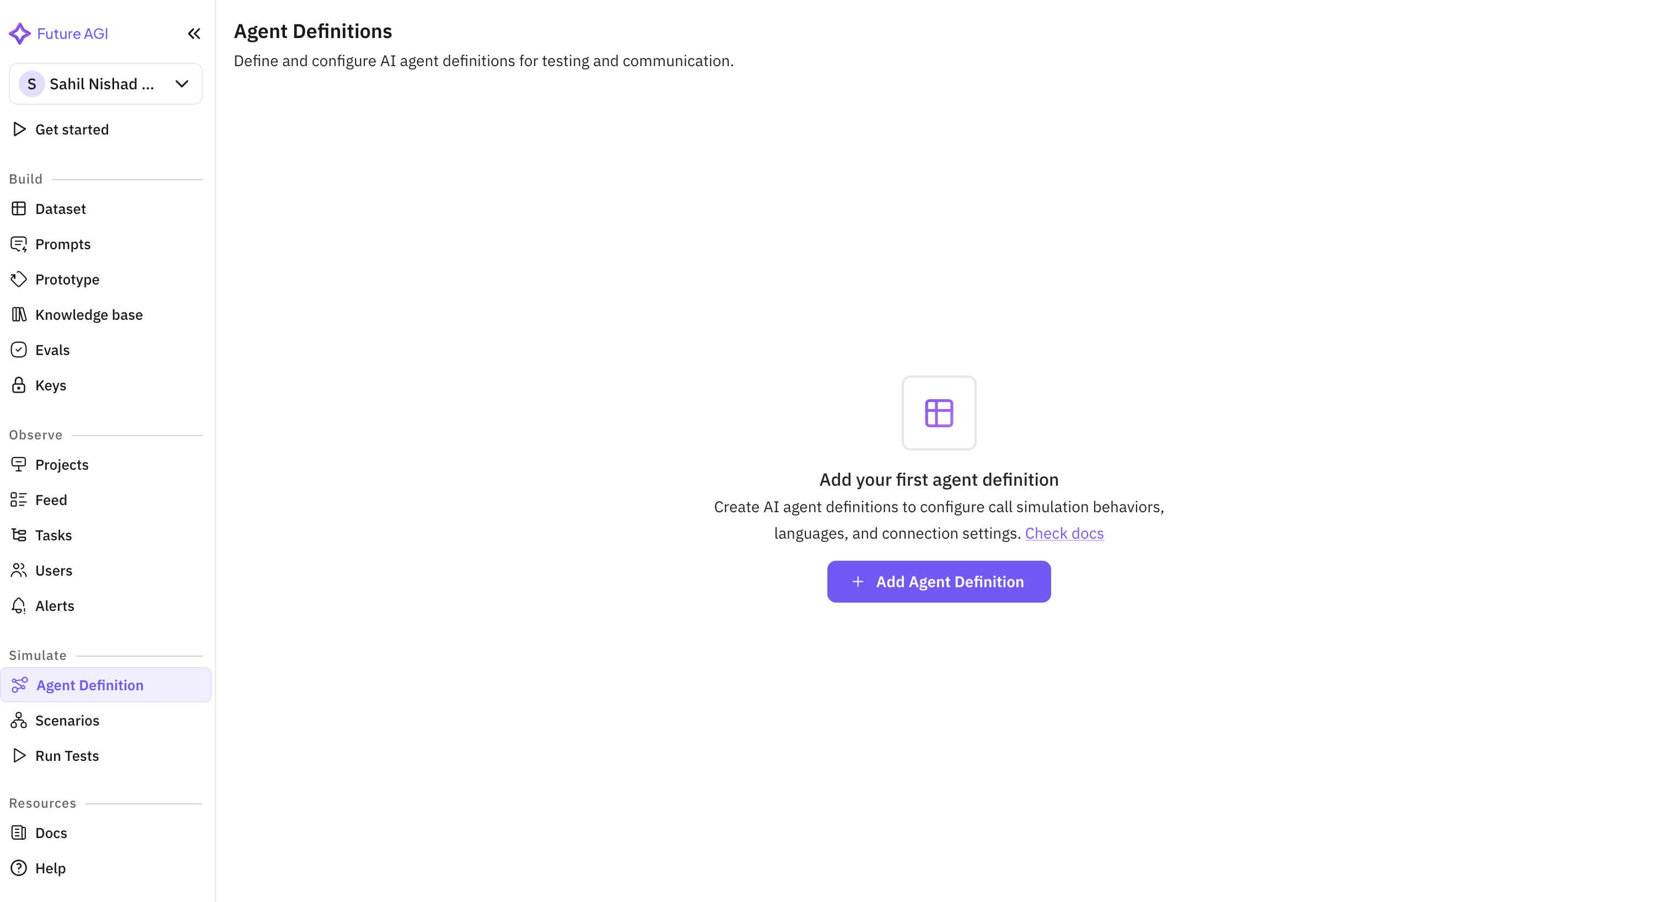Open the Evals checkmark icon
Viewport: 1658px width, 902px height.
[x=19, y=350]
